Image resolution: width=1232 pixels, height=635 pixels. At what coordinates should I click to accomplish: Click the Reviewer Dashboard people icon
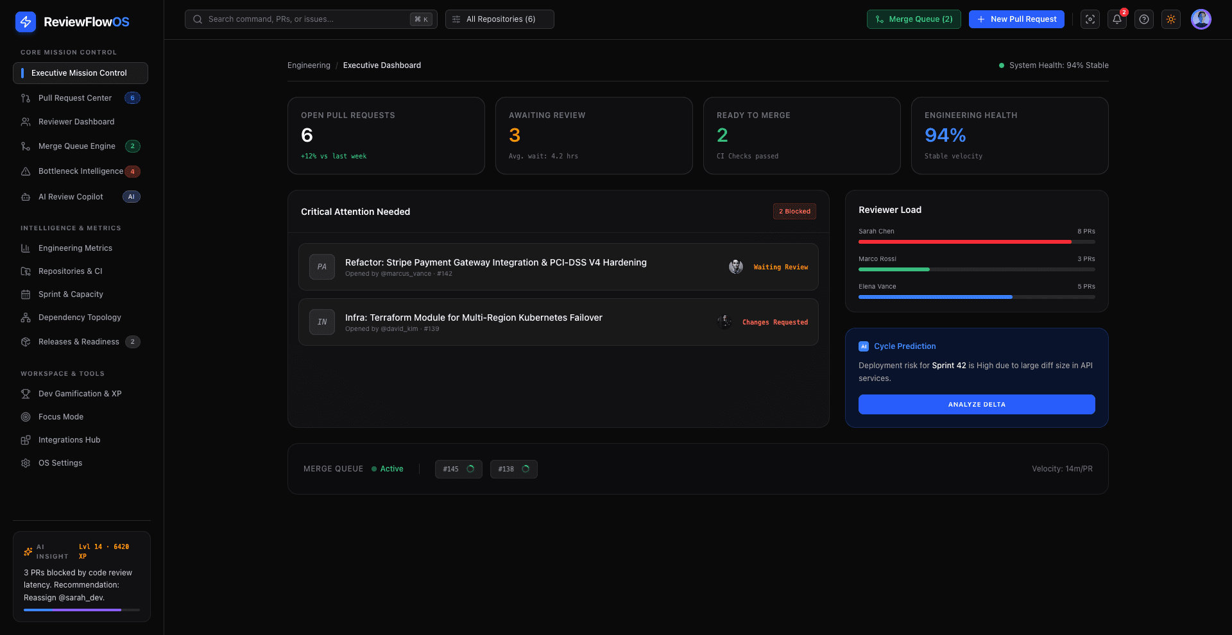tap(26, 122)
